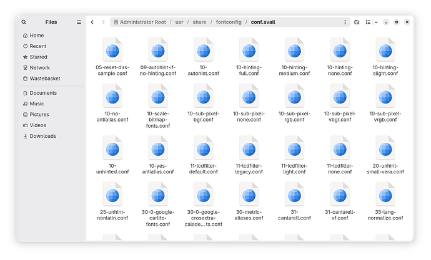The height and width of the screenshot is (260, 431).
Task: Select 09-autohint-if-no-hinting.conf file icon
Action: (158, 50)
